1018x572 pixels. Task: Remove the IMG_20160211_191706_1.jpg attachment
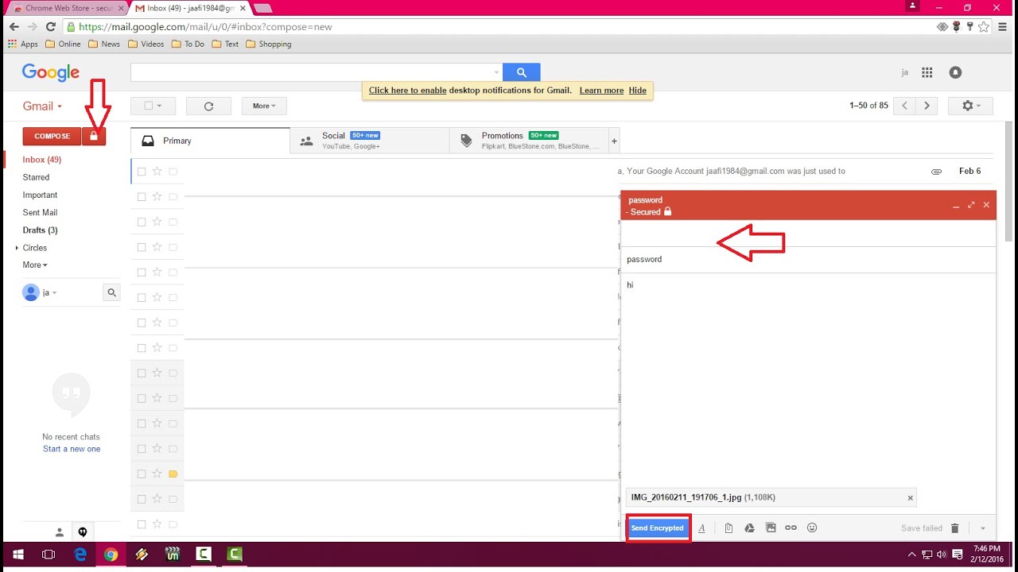[910, 498]
